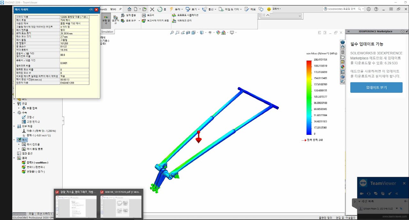Viewport: 409px width, 220px height.
Task: Click the Section View icon in view toolbar
Action: pyautogui.click(x=188, y=33)
